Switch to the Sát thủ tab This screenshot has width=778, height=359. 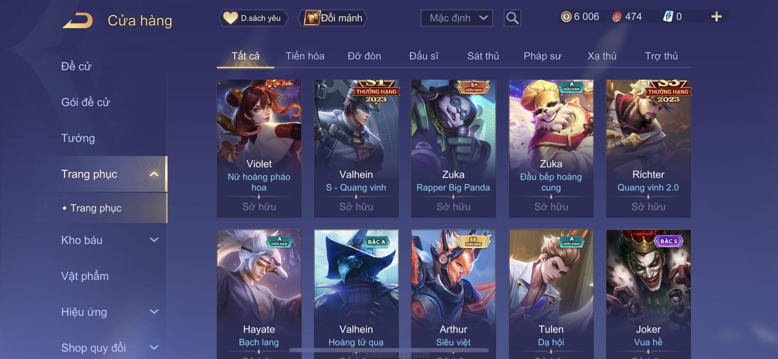tap(483, 56)
